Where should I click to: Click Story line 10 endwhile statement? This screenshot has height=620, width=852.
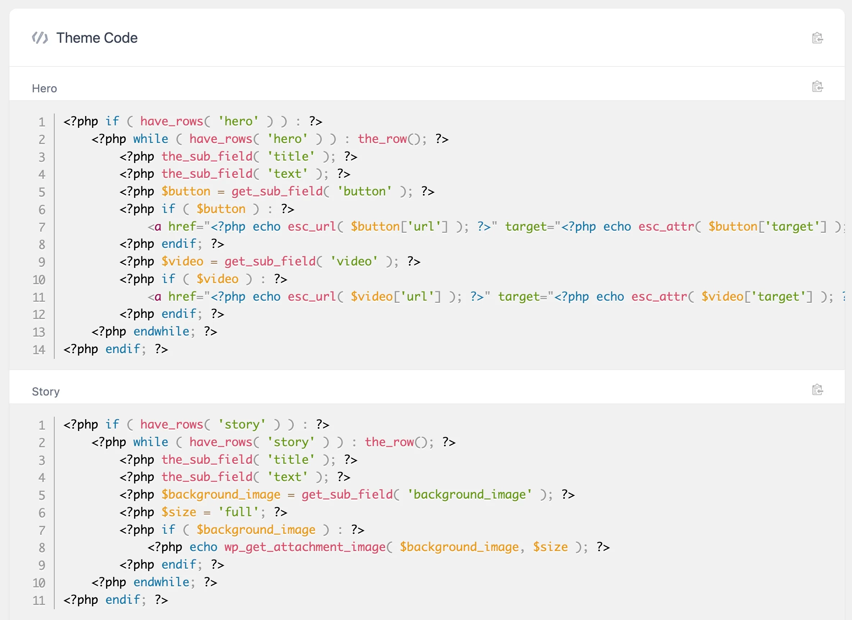pyautogui.click(x=154, y=582)
